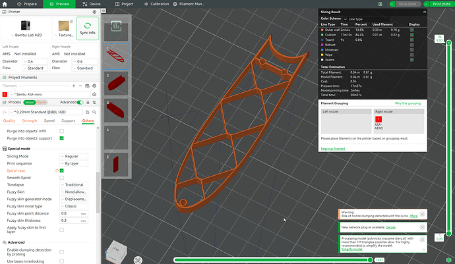Open the plate statistics icon thumbnail
The width and height of the screenshot is (455, 264).
point(116,26)
